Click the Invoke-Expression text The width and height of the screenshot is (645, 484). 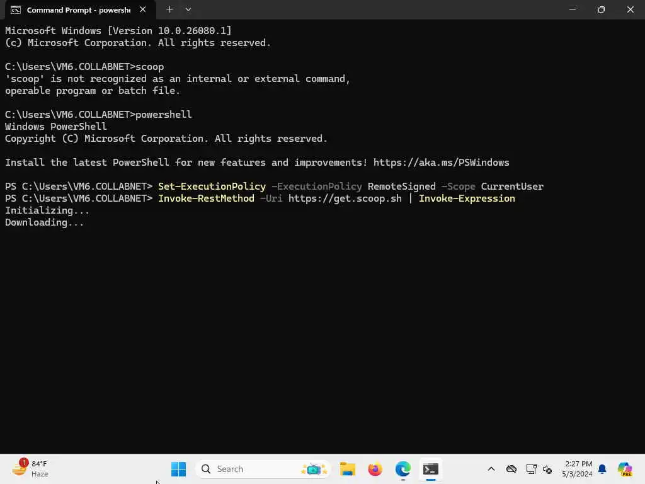(467, 199)
